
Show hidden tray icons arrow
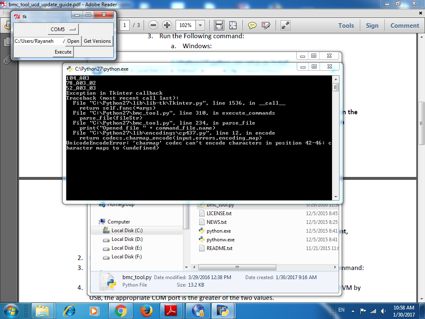click(x=353, y=311)
